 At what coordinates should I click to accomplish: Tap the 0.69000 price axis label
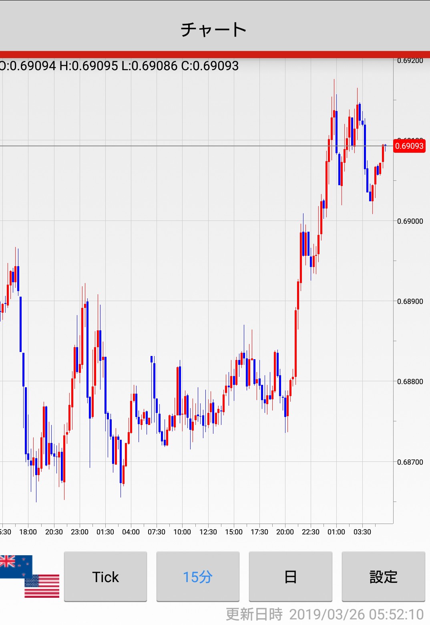(410, 221)
